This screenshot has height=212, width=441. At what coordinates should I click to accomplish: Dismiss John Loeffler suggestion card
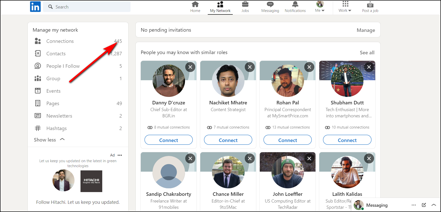point(309,158)
